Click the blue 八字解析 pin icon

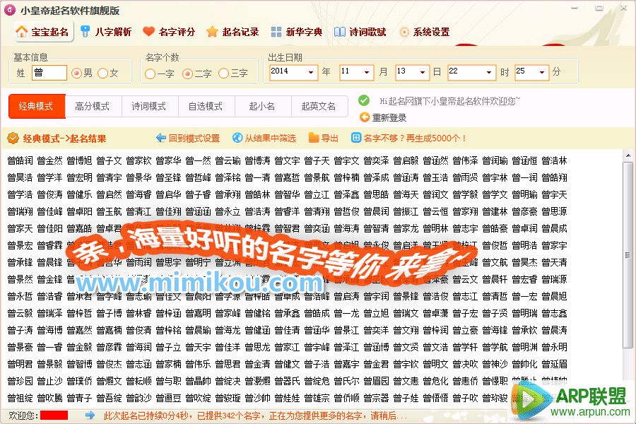pos(86,32)
